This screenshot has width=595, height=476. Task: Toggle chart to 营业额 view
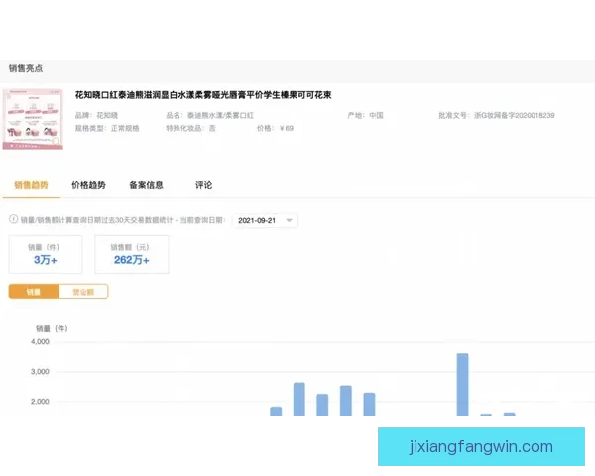point(83,292)
